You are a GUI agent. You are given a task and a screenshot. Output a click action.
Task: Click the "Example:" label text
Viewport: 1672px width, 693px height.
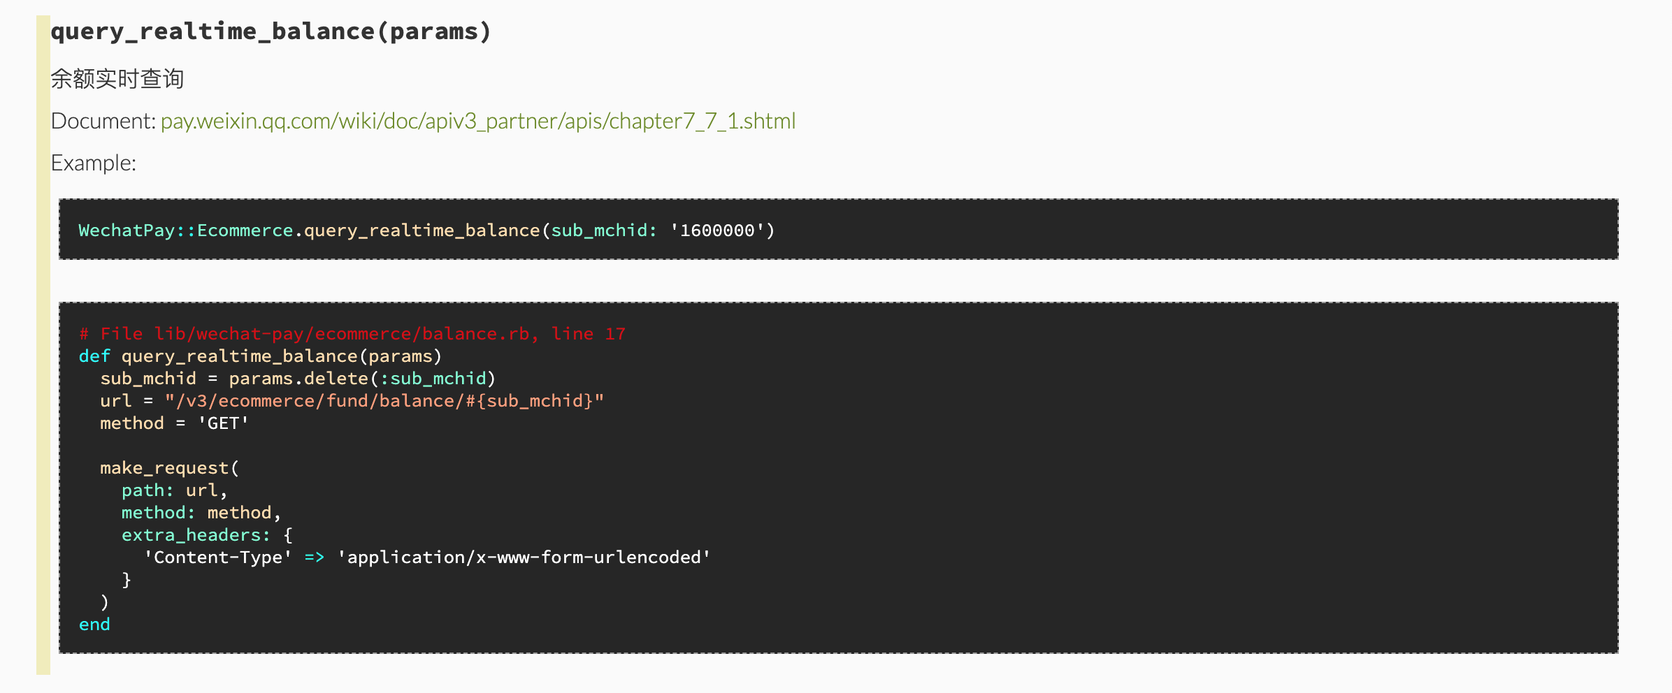pos(94,163)
